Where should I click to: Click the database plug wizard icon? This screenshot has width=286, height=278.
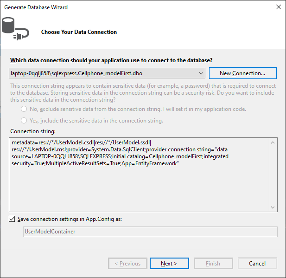pyautogui.click(x=15, y=29)
